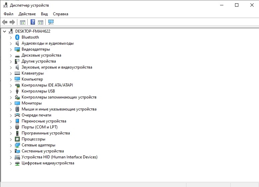Click the Очереди печати printer icon
259x187 pixels.
[17, 115]
